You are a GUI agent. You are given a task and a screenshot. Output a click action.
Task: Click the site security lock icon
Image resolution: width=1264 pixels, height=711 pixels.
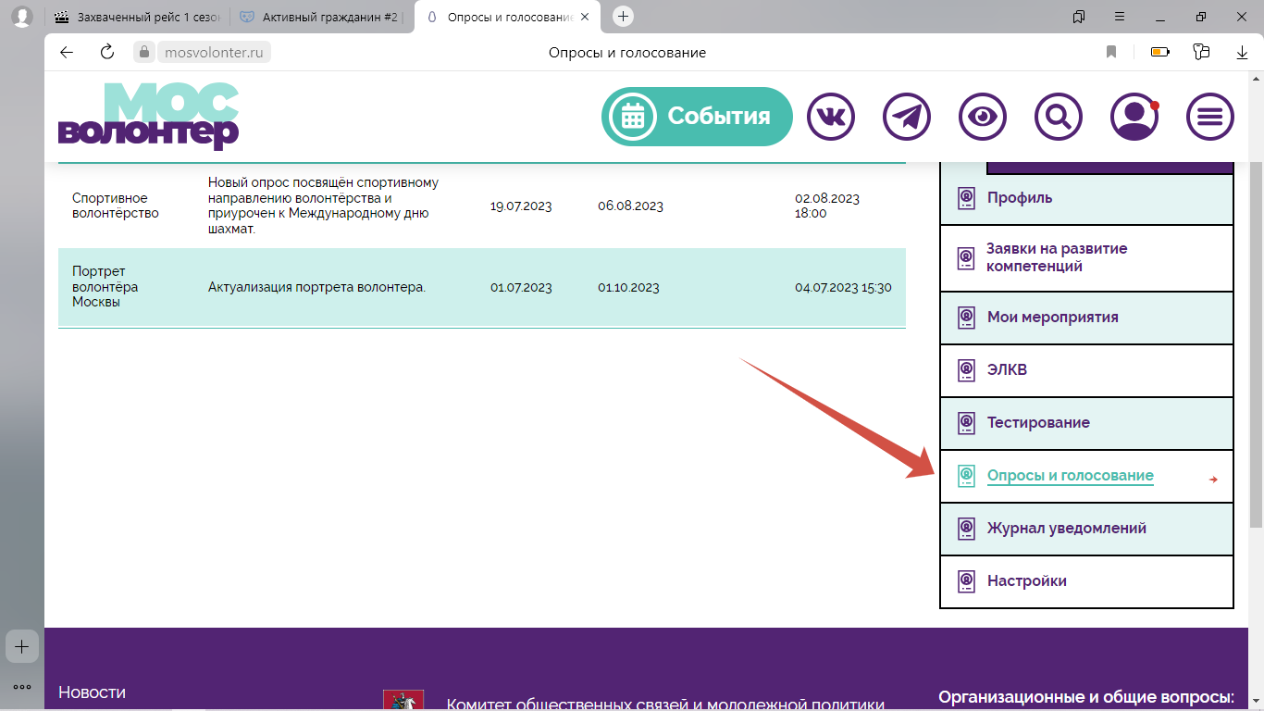143,53
